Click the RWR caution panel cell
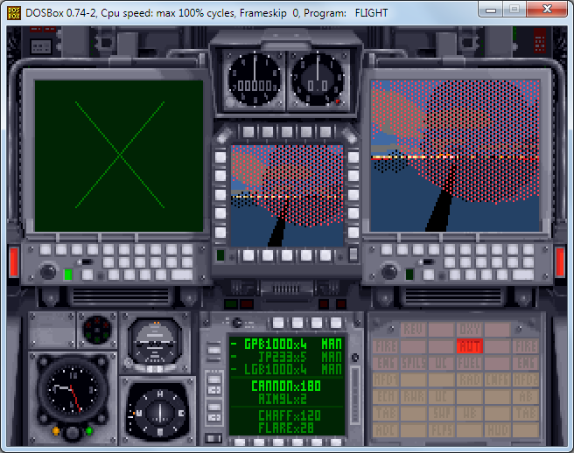The height and width of the screenshot is (453, 574). (414, 397)
